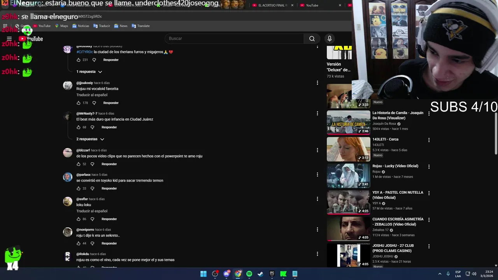498x280 pixels.
Task: Translate the loku loku comment to Spanish
Action: click(92, 211)
